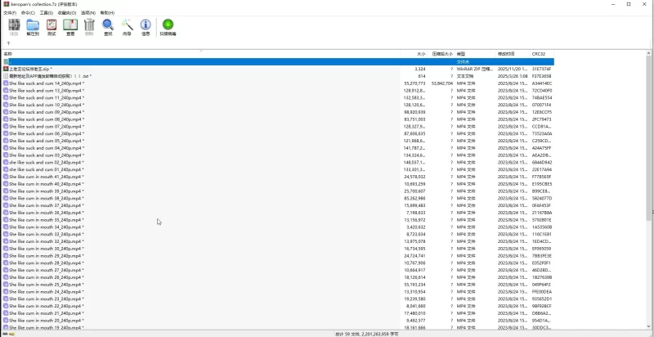
Task: Click size value '87,606,635'
Action: [x=415, y=133]
